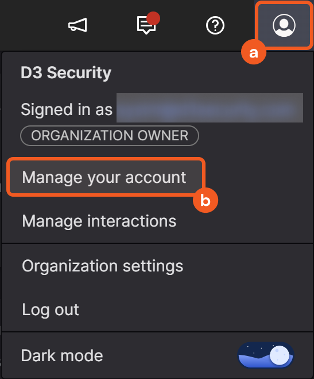
Task: Open the announcements megaphone icon
Action: pos(77,25)
